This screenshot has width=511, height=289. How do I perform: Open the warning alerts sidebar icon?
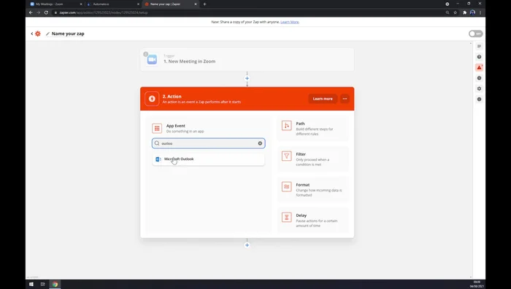pyautogui.click(x=479, y=67)
